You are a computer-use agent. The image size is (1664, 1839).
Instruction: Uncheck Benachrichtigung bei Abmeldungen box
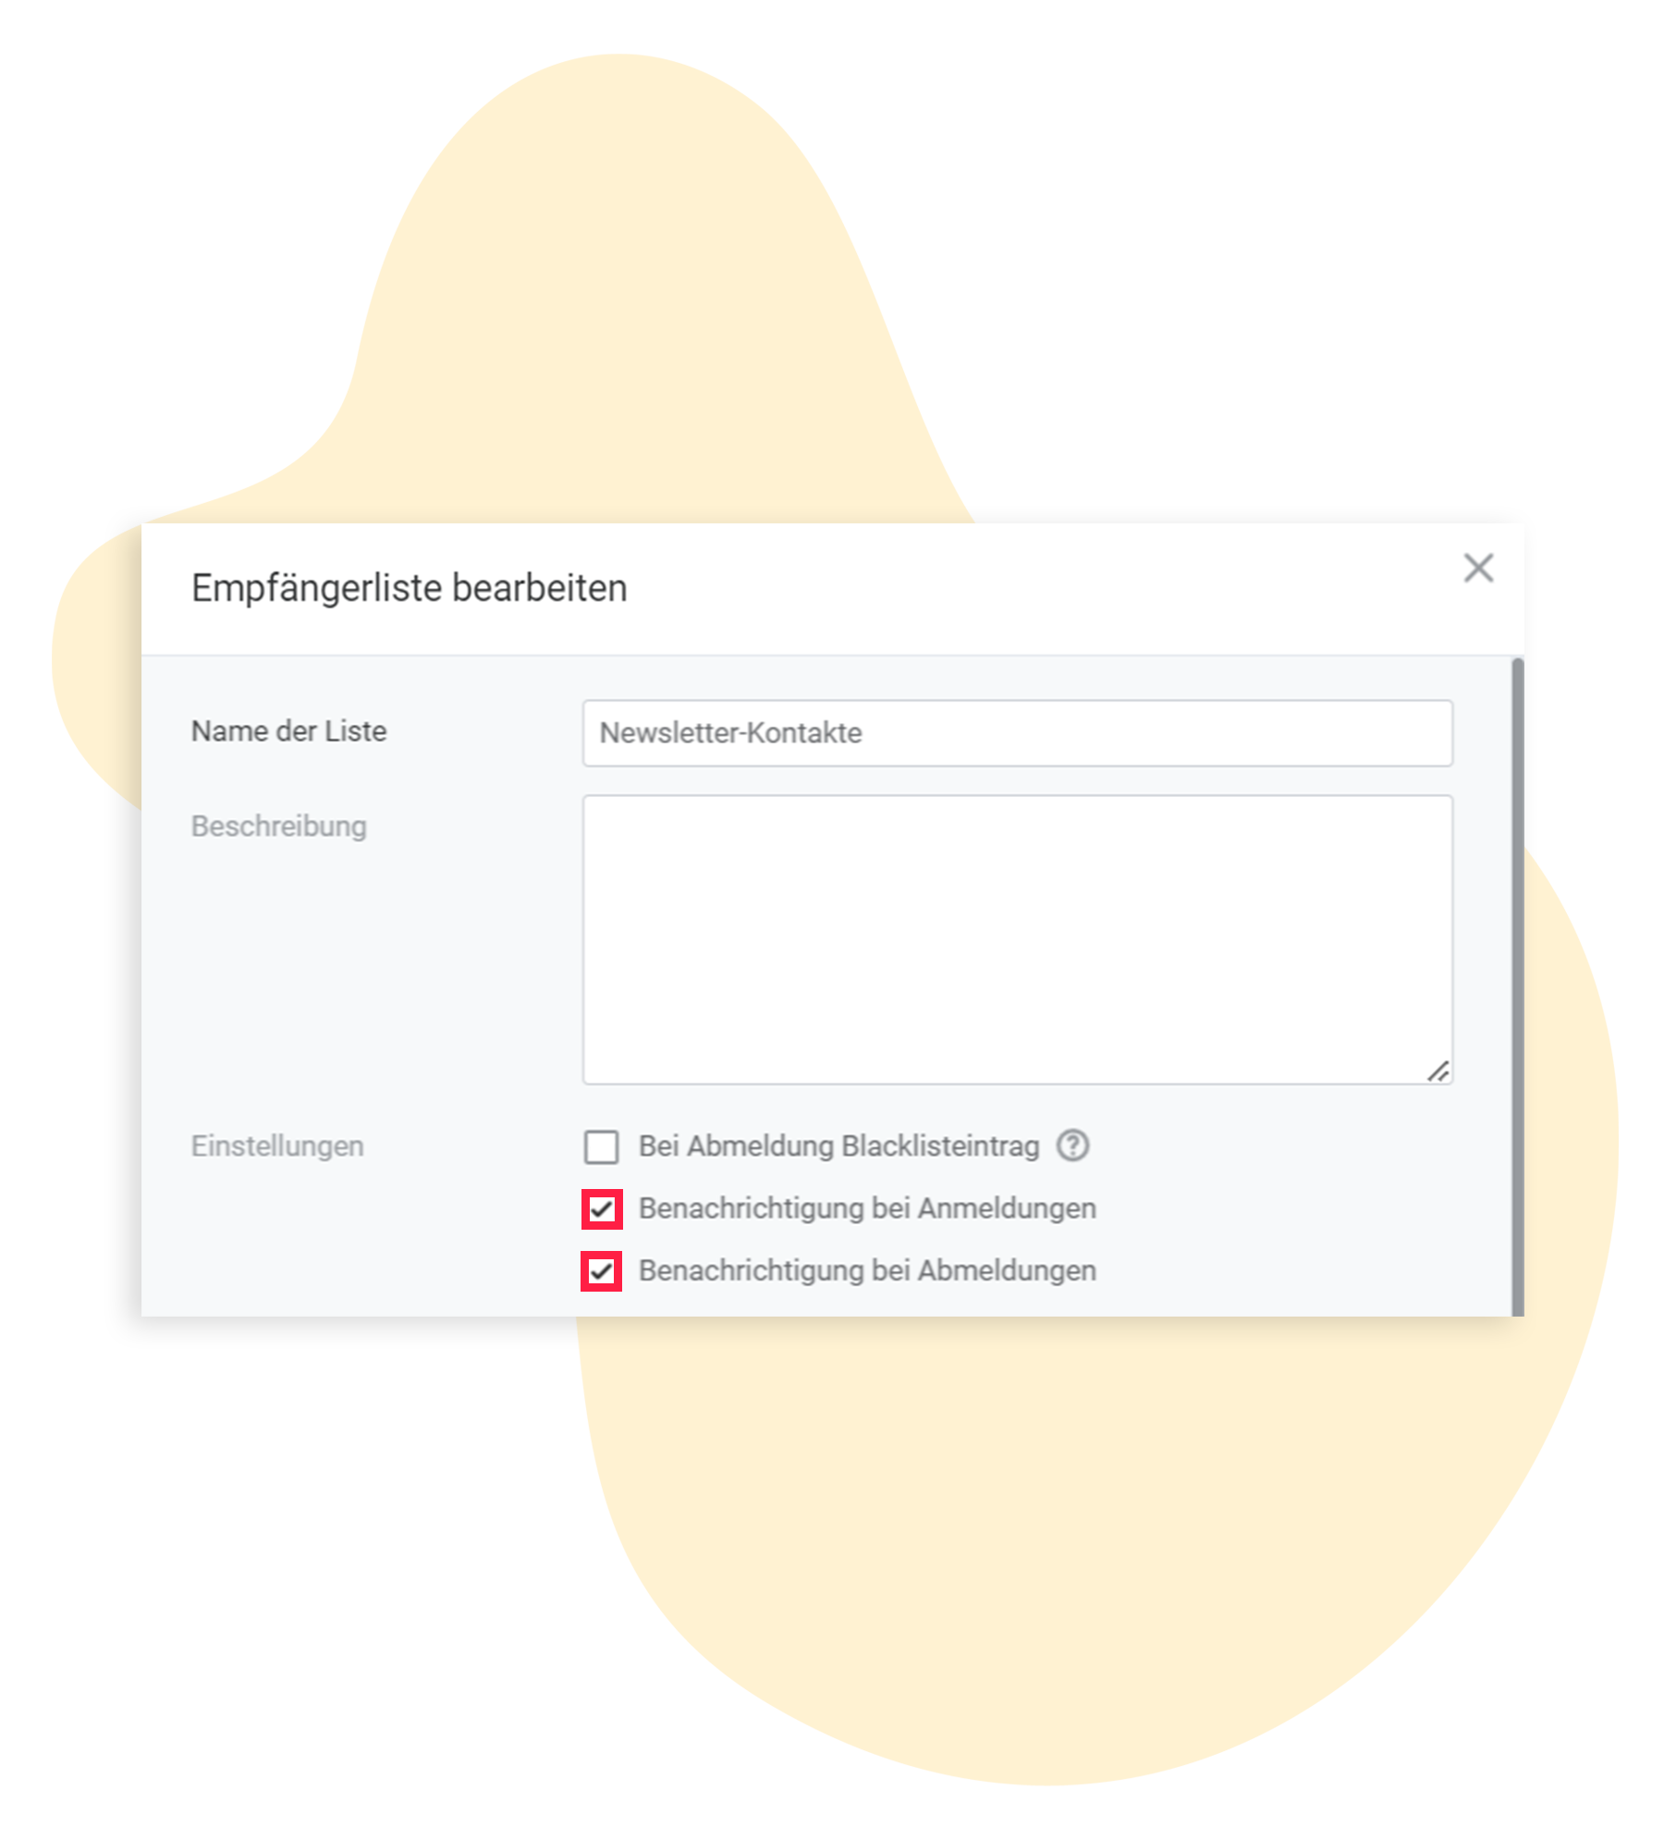coord(601,1271)
